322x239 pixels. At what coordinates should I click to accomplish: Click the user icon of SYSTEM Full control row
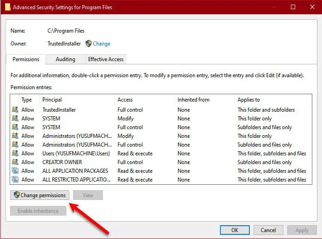(x=15, y=127)
